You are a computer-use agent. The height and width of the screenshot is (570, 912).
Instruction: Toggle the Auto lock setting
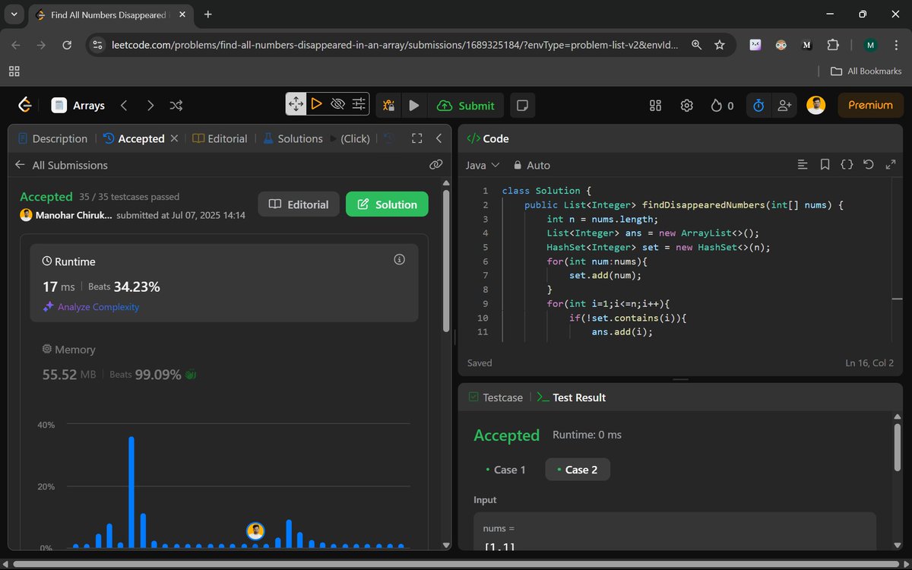click(531, 165)
